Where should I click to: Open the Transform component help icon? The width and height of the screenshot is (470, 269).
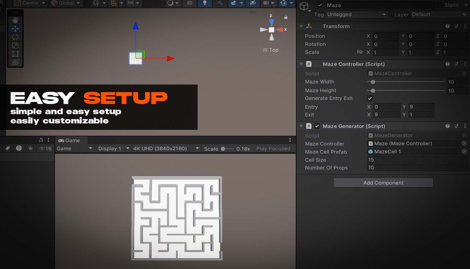tap(447, 26)
